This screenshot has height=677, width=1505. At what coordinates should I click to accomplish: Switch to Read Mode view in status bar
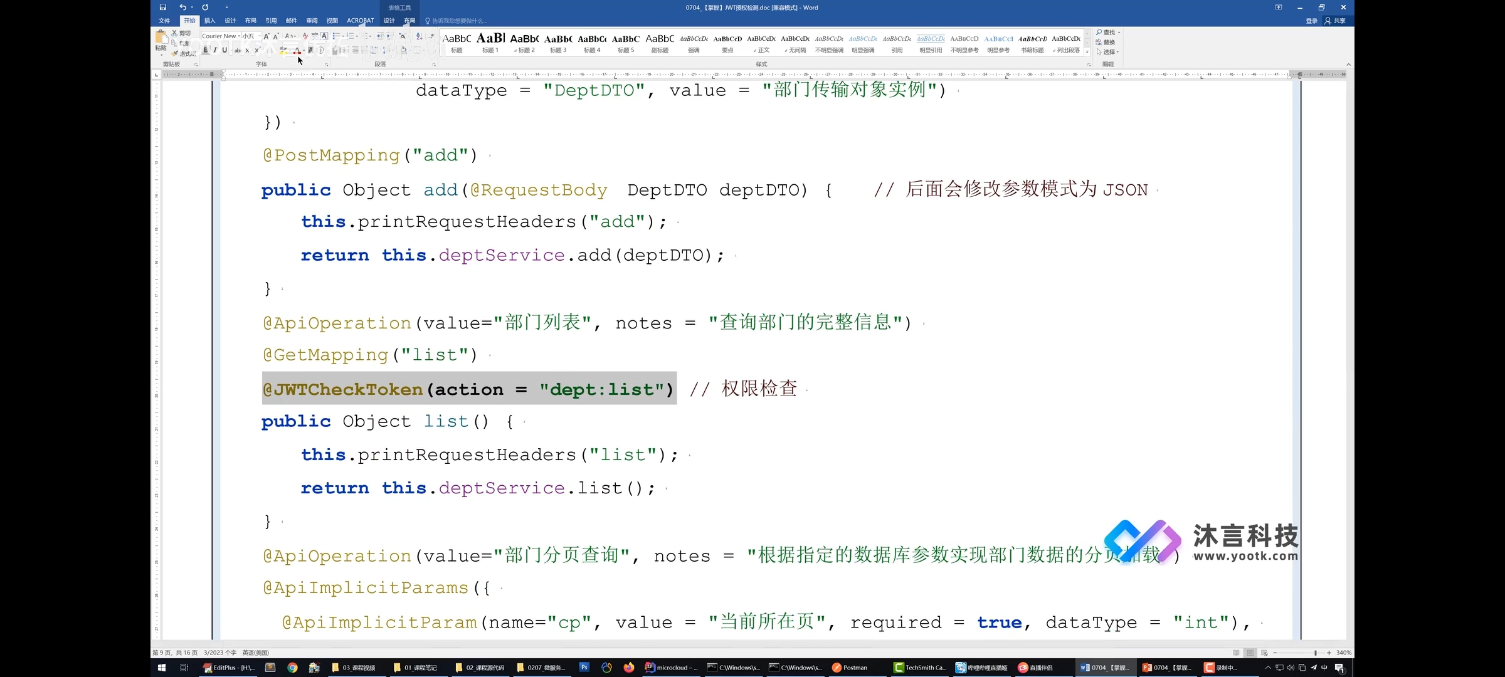coord(1236,653)
